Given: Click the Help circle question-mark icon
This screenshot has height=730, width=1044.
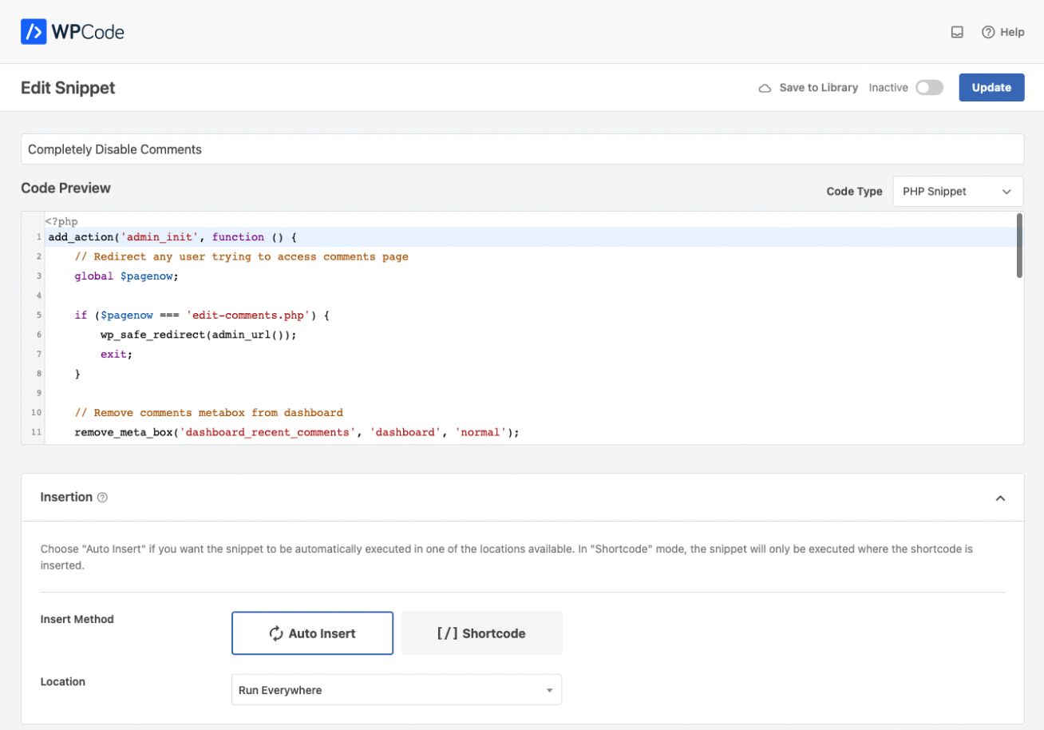Looking at the screenshot, I should point(988,32).
